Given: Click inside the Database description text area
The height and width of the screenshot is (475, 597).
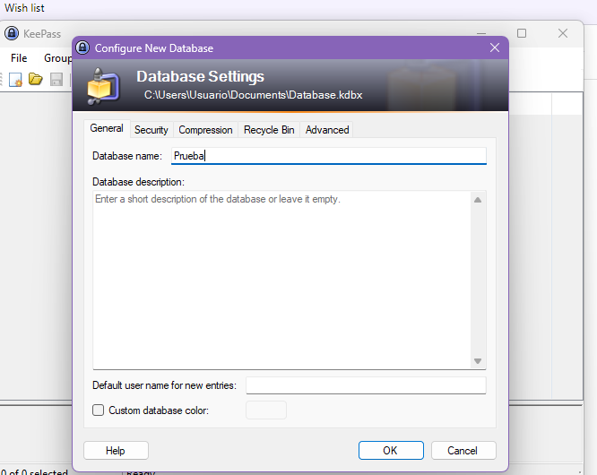Looking at the screenshot, I should click(281, 280).
